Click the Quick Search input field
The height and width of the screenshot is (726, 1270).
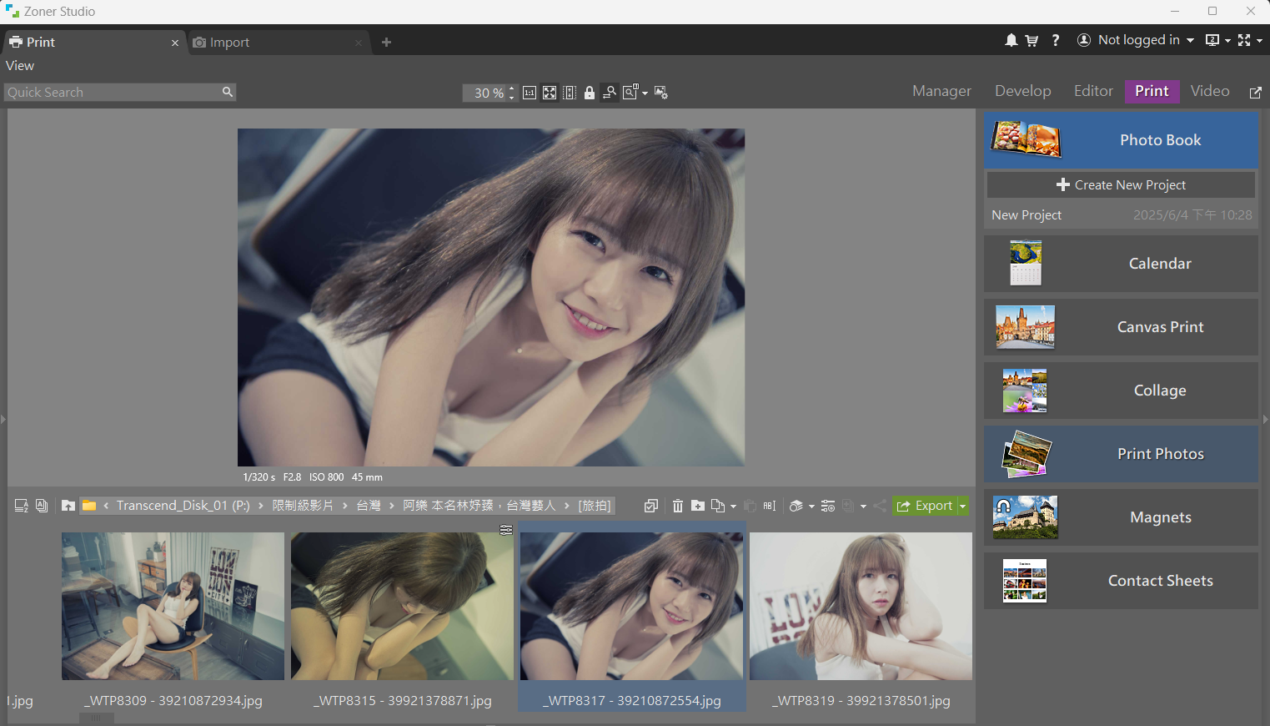[113, 93]
